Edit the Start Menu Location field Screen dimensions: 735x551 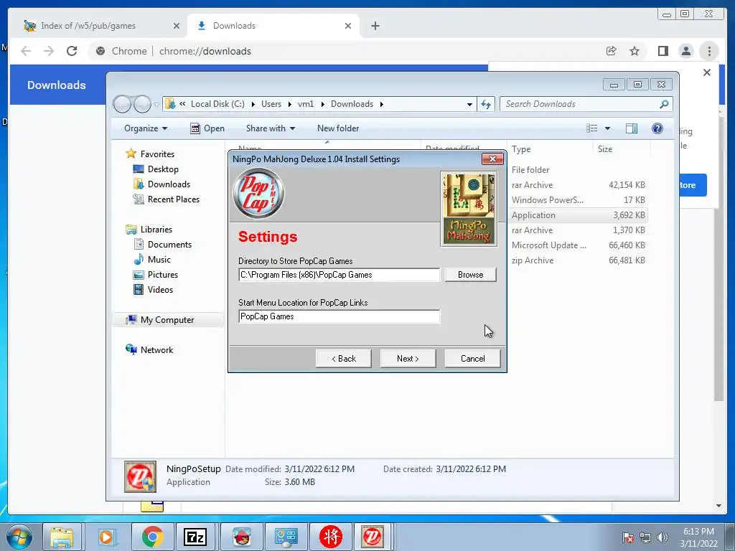pyautogui.click(x=339, y=316)
